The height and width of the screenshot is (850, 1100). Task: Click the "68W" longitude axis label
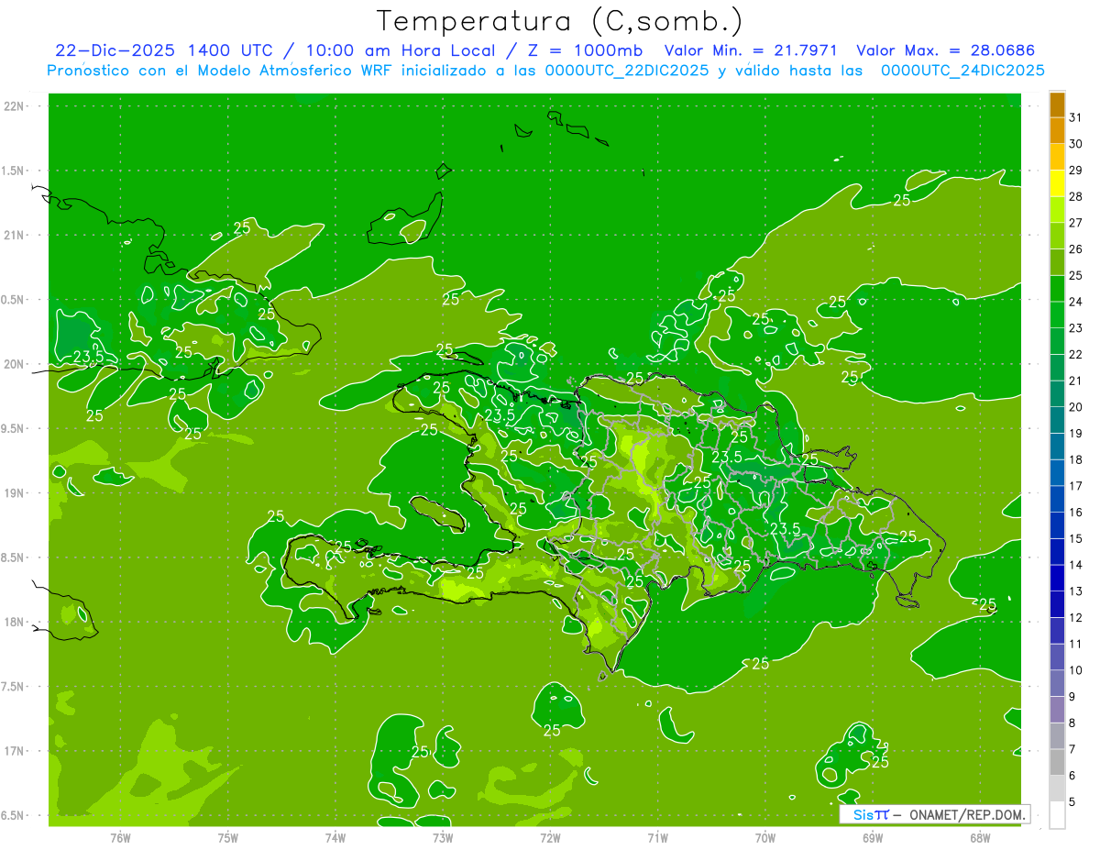tap(980, 838)
